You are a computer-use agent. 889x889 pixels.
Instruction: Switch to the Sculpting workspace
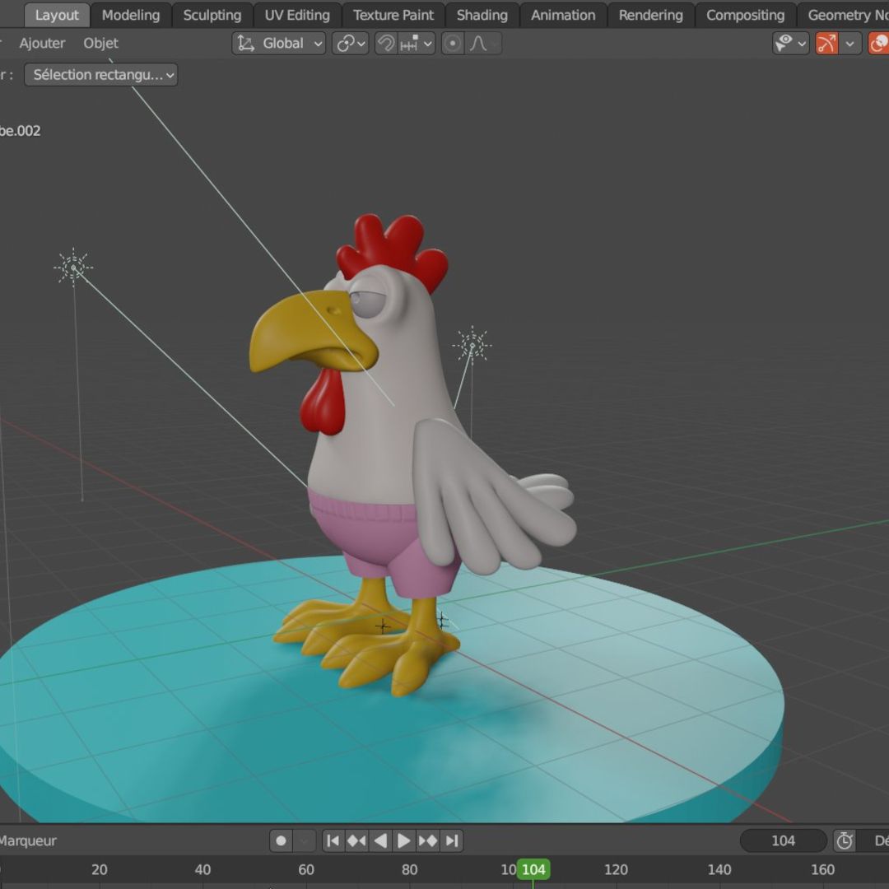(212, 15)
